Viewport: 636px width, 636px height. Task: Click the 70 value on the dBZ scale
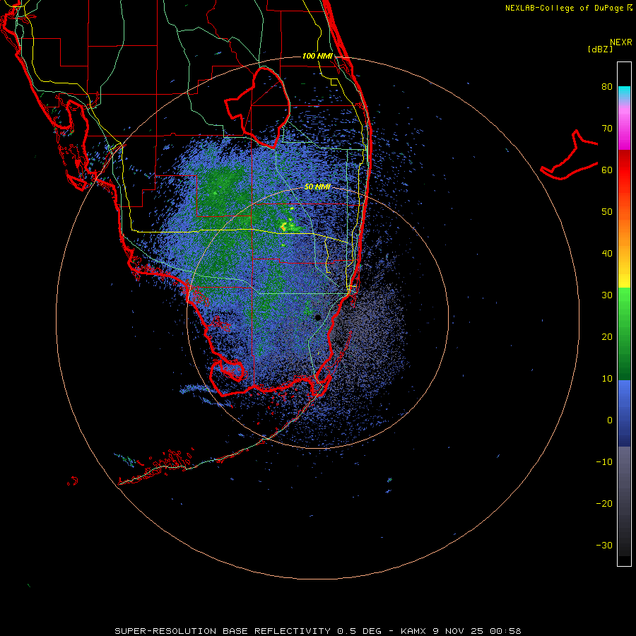(x=607, y=129)
